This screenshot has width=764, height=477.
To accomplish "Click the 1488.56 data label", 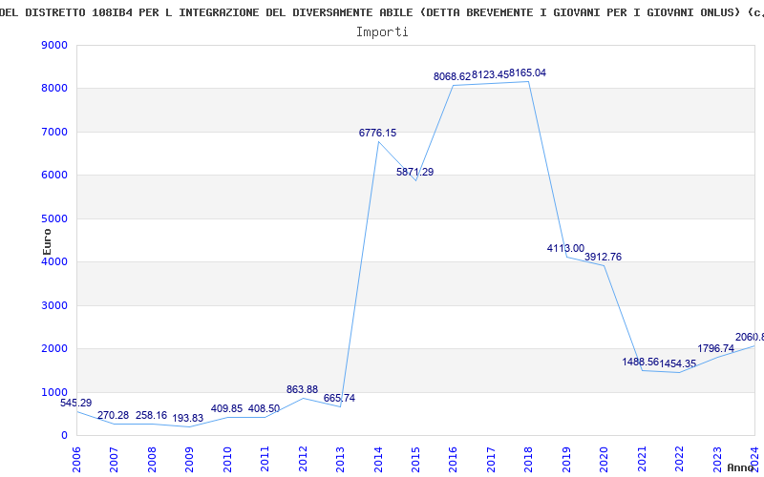I will [x=640, y=363].
